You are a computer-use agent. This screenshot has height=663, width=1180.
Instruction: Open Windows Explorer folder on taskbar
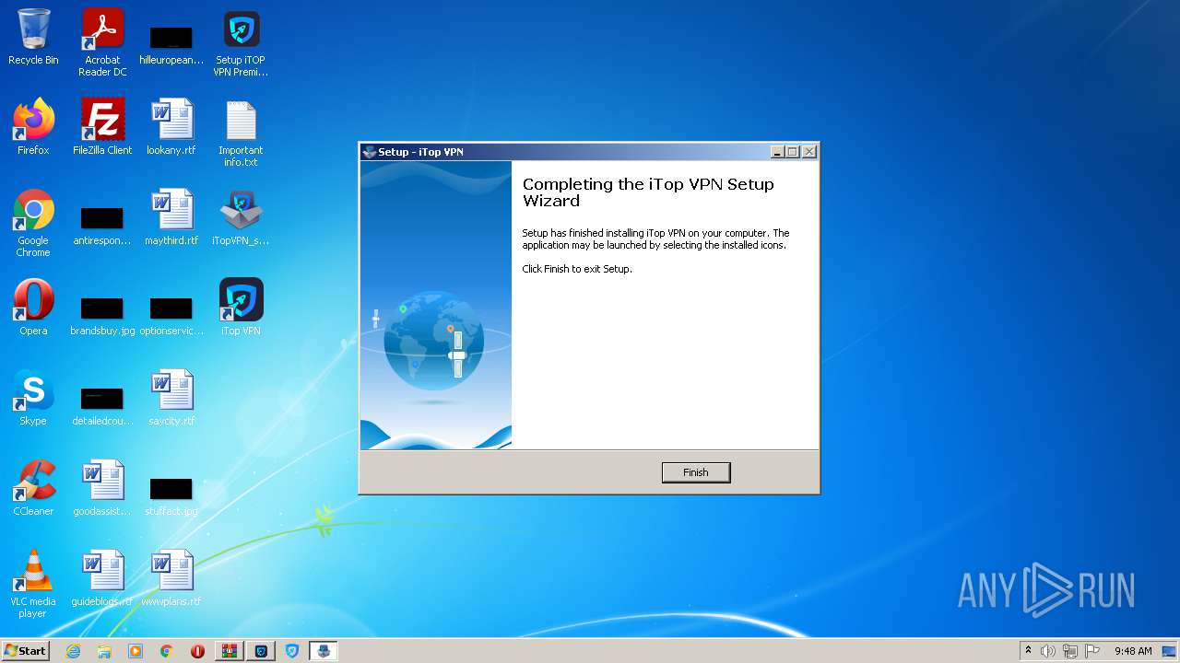(x=104, y=651)
